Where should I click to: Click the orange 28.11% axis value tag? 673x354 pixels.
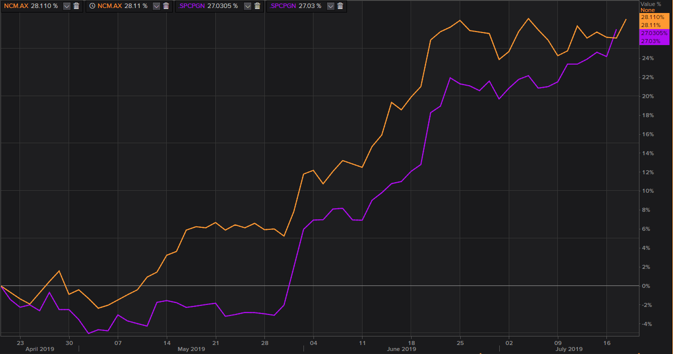(x=654, y=25)
